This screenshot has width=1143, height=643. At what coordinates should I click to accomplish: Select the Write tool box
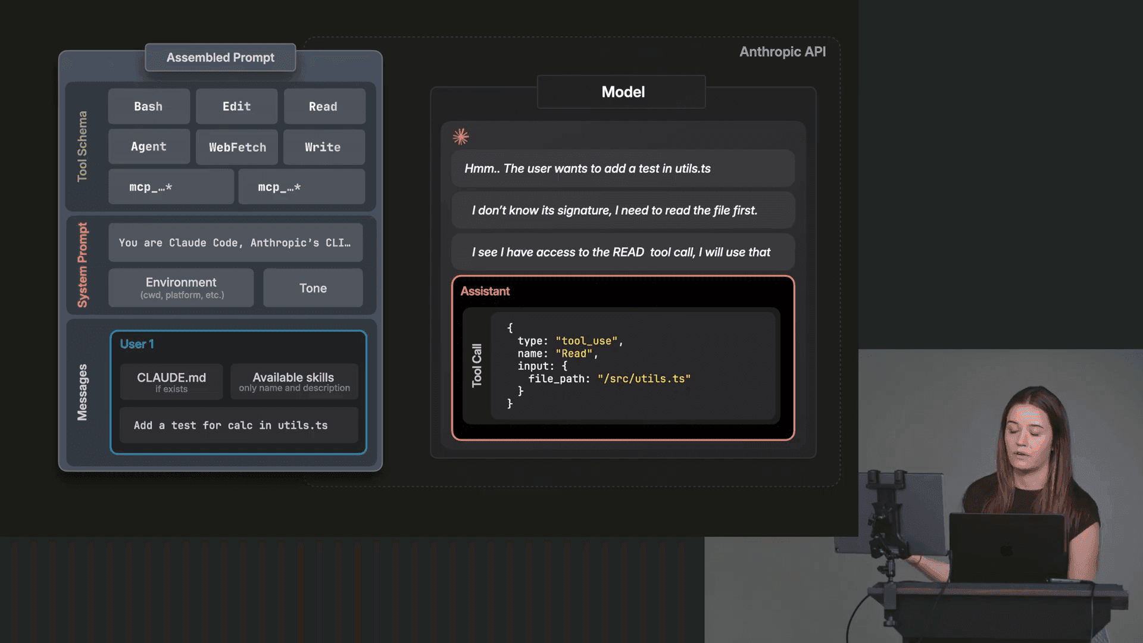point(324,146)
